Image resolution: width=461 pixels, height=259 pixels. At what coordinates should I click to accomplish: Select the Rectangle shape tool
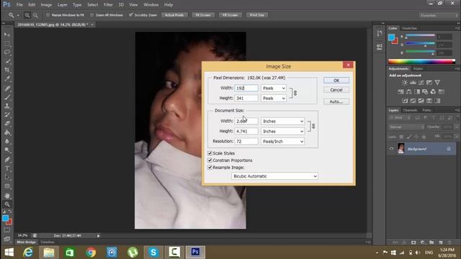click(7, 186)
